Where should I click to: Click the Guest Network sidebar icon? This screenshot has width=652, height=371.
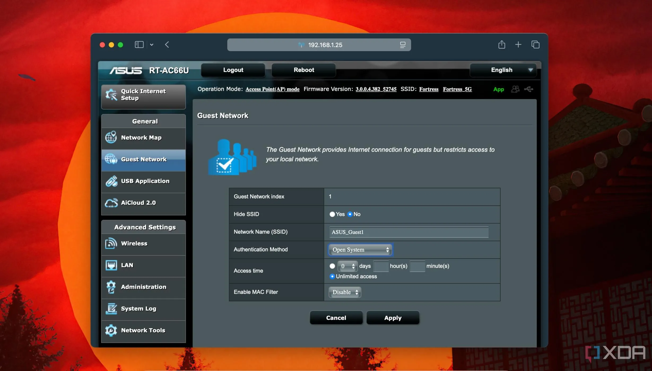111,159
